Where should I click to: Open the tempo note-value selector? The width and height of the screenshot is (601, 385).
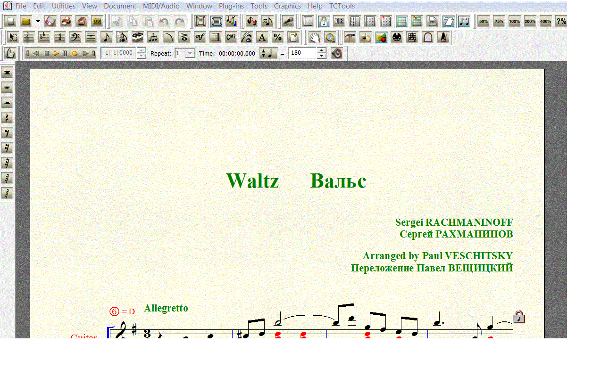tap(268, 53)
